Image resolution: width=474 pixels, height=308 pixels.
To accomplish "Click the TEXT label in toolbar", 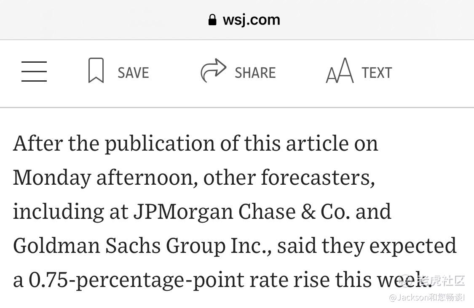I will coord(377,73).
